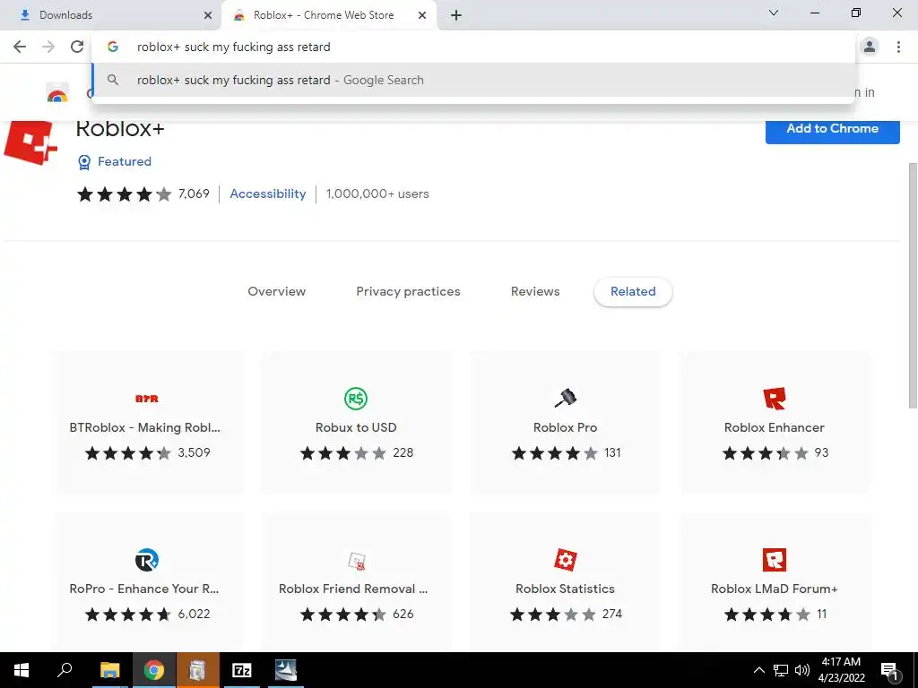
Task: Open the notification center icon
Action: coord(890,671)
